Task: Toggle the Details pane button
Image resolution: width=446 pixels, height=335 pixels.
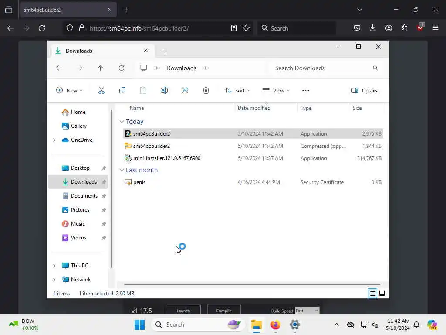Action: coord(365,91)
